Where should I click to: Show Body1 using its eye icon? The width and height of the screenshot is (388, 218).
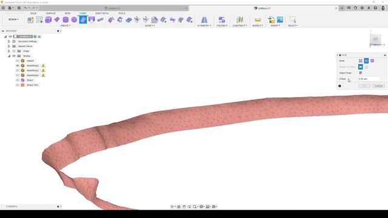18,80
